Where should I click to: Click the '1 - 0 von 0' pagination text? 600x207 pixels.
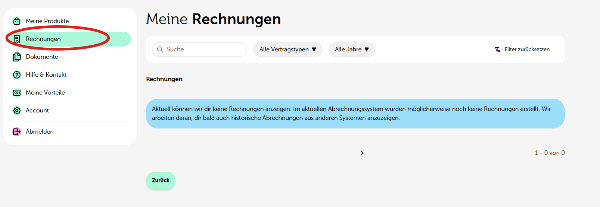click(x=550, y=153)
